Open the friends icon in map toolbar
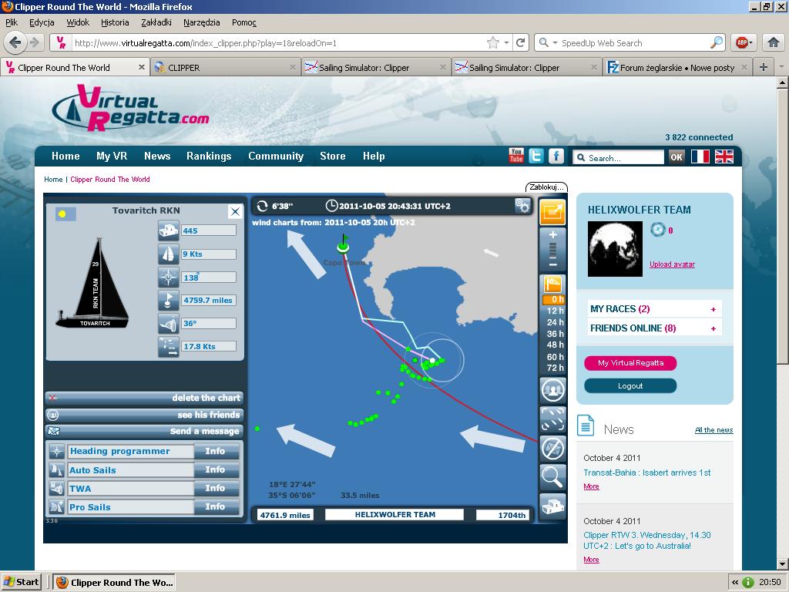The height and width of the screenshot is (592, 789). point(552,390)
